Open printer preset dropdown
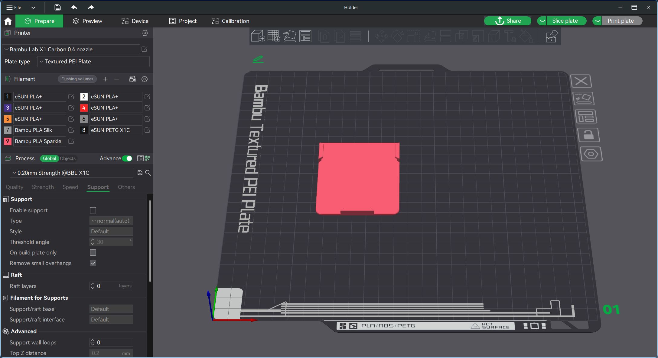This screenshot has height=358, width=658. pos(71,49)
